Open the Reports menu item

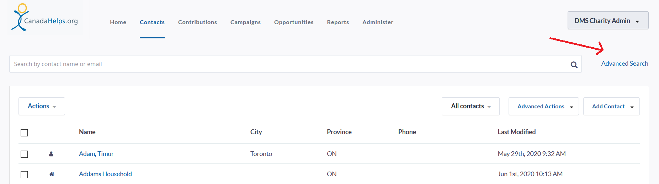[x=338, y=22]
